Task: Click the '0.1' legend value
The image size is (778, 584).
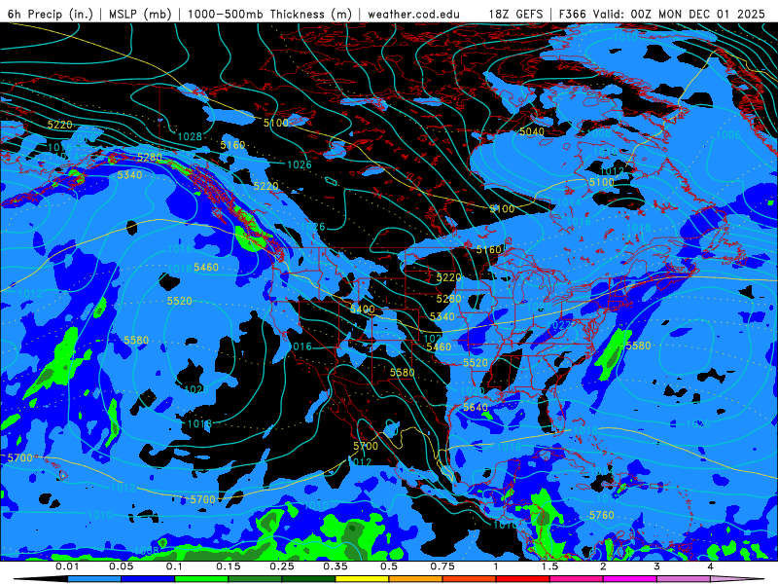Action: pyautogui.click(x=175, y=566)
